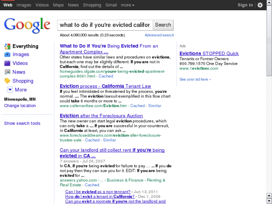Open cached version of sfgate result
The height and width of the screenshot is (204, 272).
pyautogui.click(x=106, y=76)
